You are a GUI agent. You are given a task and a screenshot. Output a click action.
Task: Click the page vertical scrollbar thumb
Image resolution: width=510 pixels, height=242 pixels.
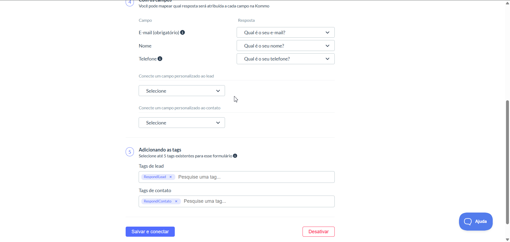click(507, 162)
